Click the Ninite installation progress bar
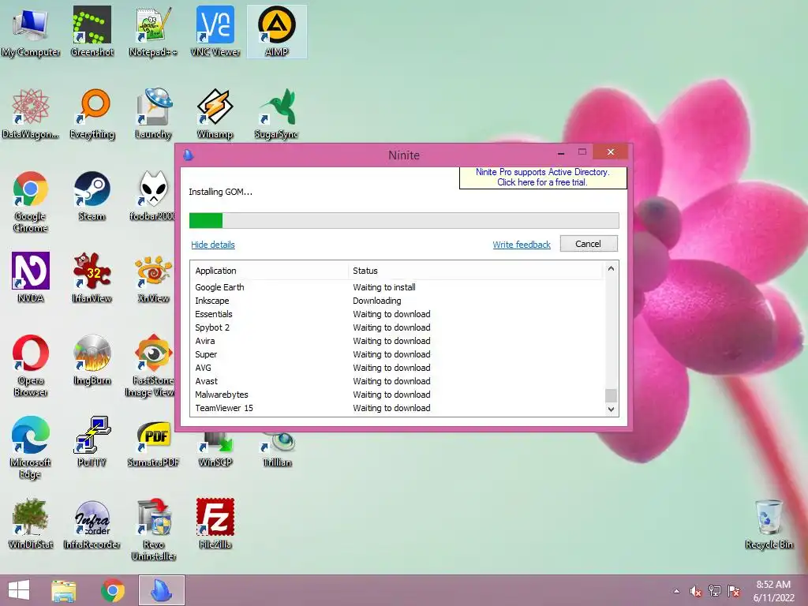Viewport: 808px width, 606px height. [404, 221]
